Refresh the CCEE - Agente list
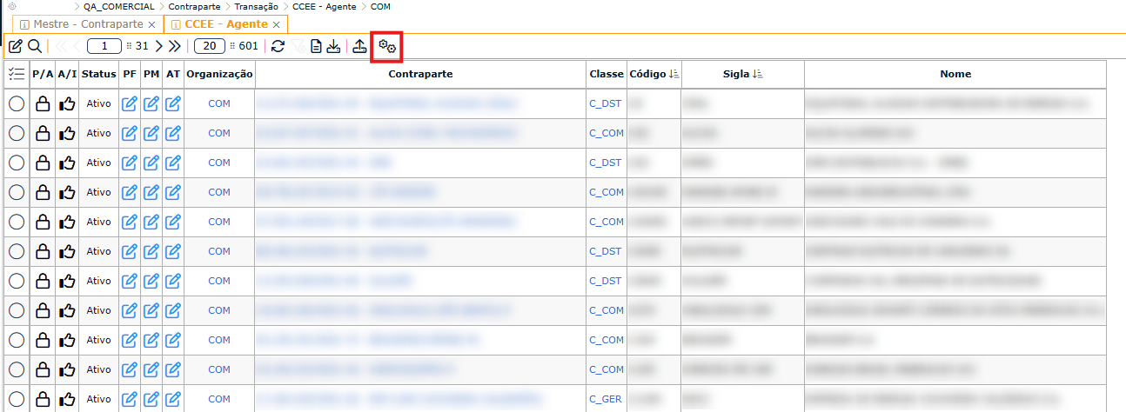Screen dimensions: 1126x412 tap(278, 46)
